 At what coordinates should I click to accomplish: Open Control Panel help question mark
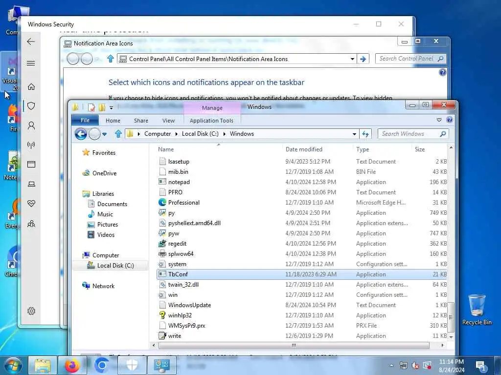[x=442, y=72]
